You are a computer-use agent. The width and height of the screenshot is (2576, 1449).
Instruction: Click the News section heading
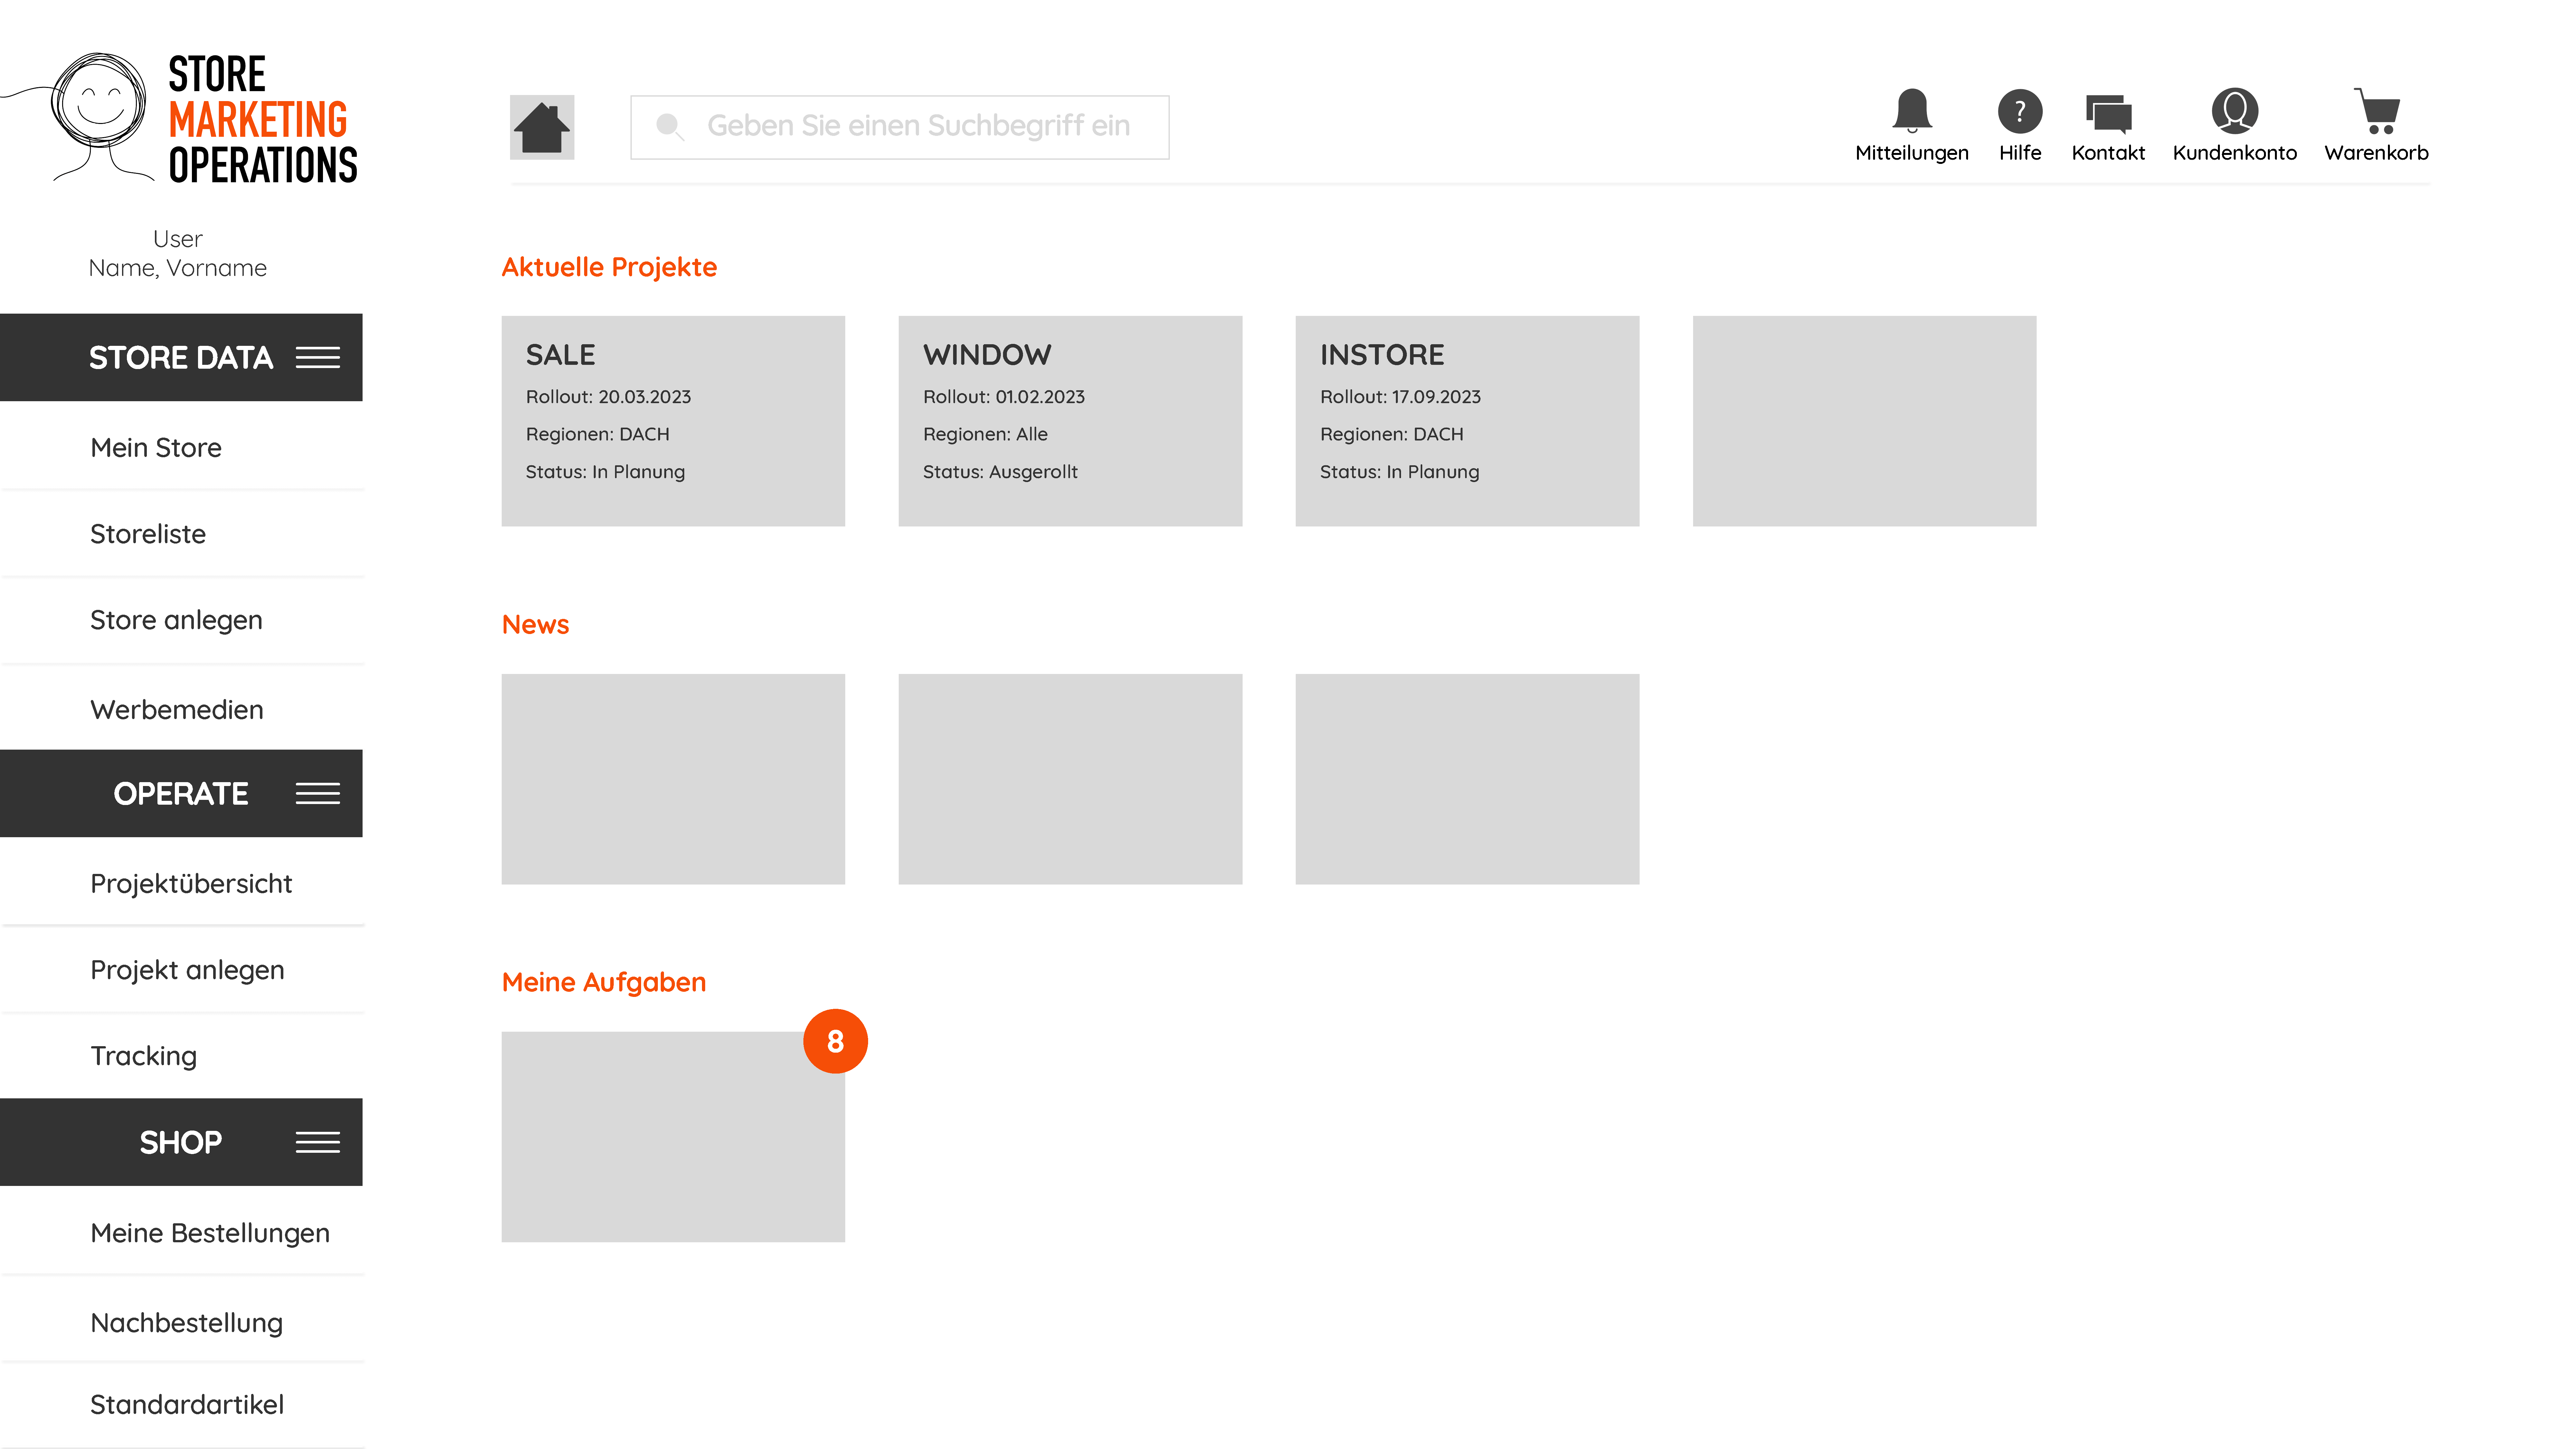(535, 625)
